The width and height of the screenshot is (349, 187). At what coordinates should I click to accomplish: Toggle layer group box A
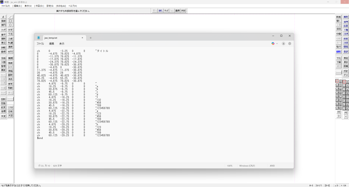[347, 89]
